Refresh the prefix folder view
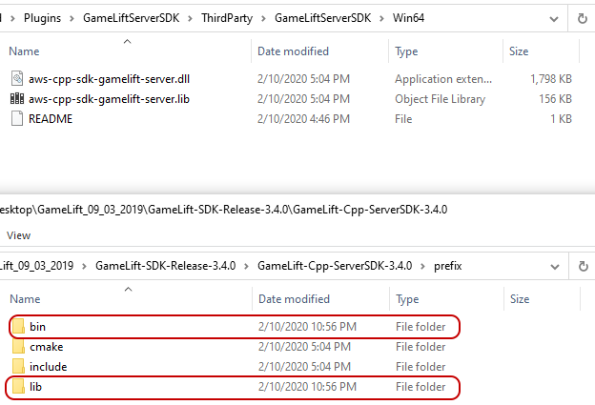Image resolution: width=595 pixels, height=405 pixels. click(583, 266)
